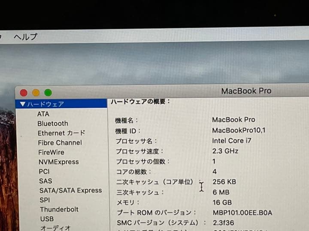Image resolution: width=309 pixels, height=231 pixels.
Task: Click the 三次キャッシュ label
Action: coord(140,192)
